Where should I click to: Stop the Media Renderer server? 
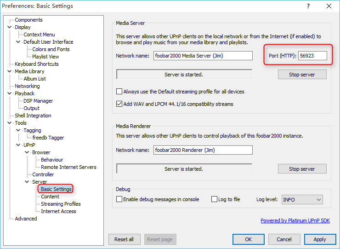pos(302,169)
